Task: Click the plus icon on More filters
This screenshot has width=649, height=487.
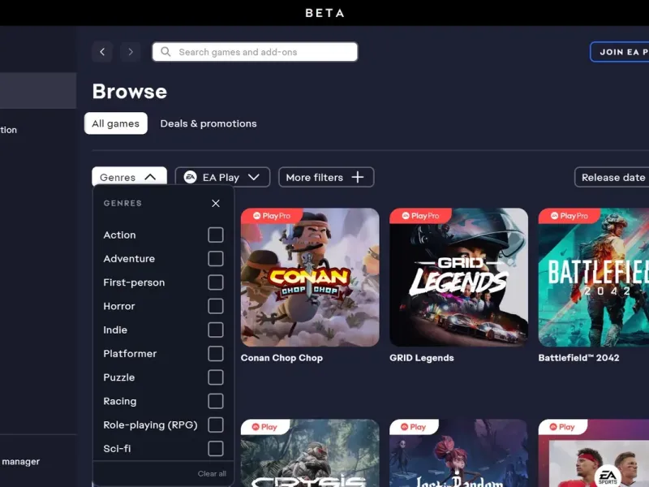Action: tap(358, 177)
